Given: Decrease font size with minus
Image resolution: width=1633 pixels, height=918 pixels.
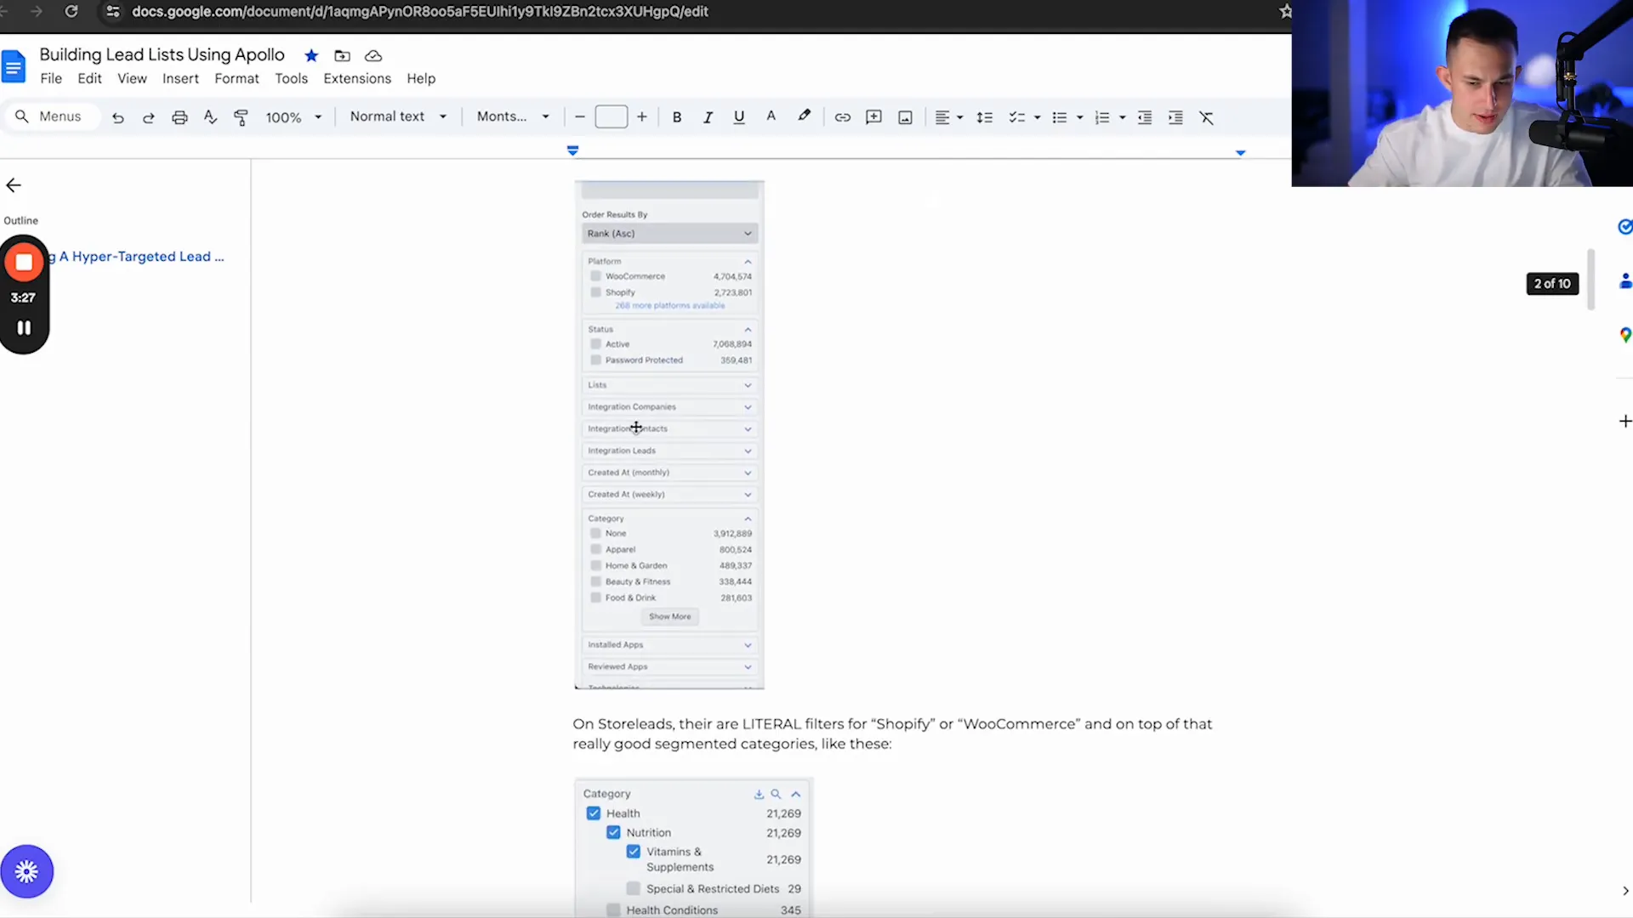Looking at the screenshot, I should click(x=580, y=117).
